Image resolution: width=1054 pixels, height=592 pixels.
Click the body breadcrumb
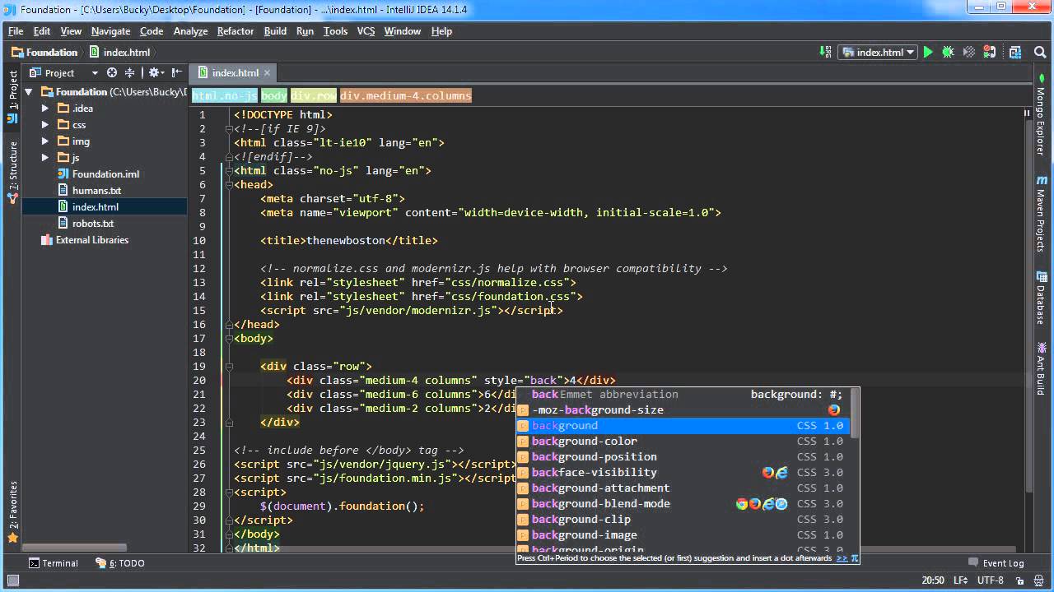pyautogui.click(x=274, y=96)
